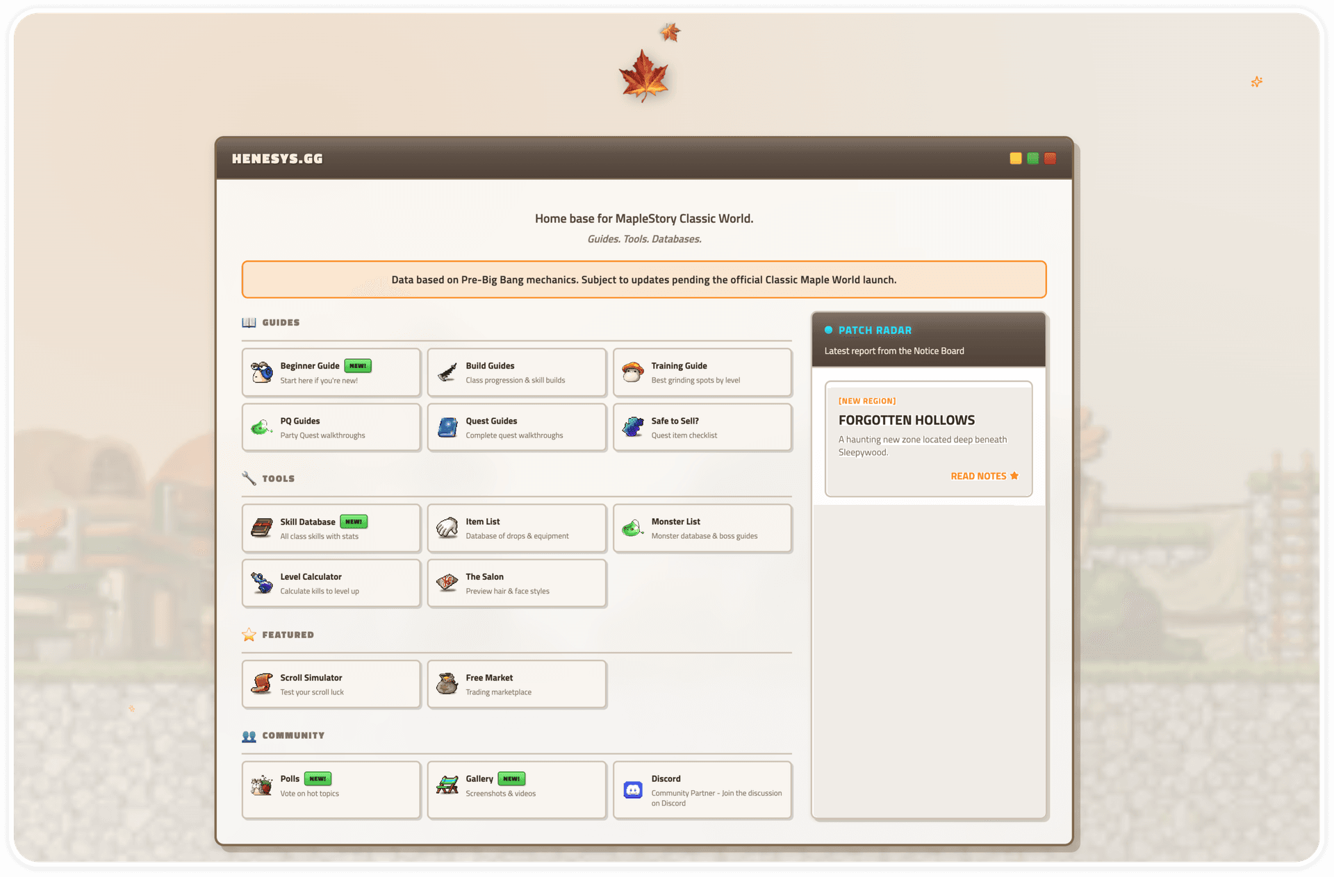Click the money sack Free Market icon
This screenshot has height=877, width=1334.
(447, 684)
